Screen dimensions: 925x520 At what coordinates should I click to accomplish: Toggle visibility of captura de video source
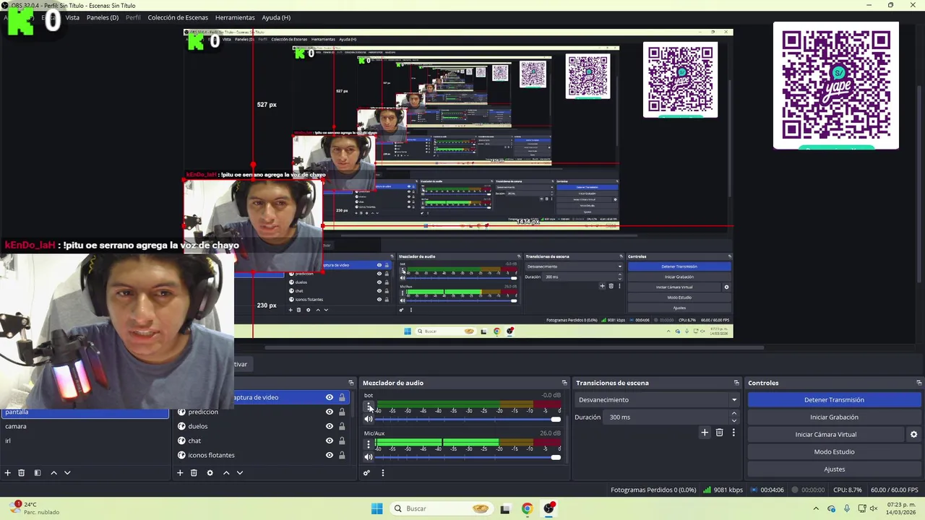(330, 397)
